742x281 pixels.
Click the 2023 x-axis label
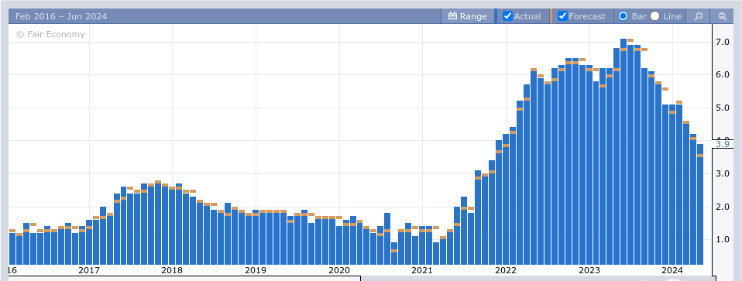(x=589, y=270)
